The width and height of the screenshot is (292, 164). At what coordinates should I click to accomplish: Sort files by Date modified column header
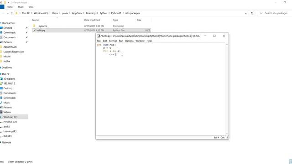[92, 20]
